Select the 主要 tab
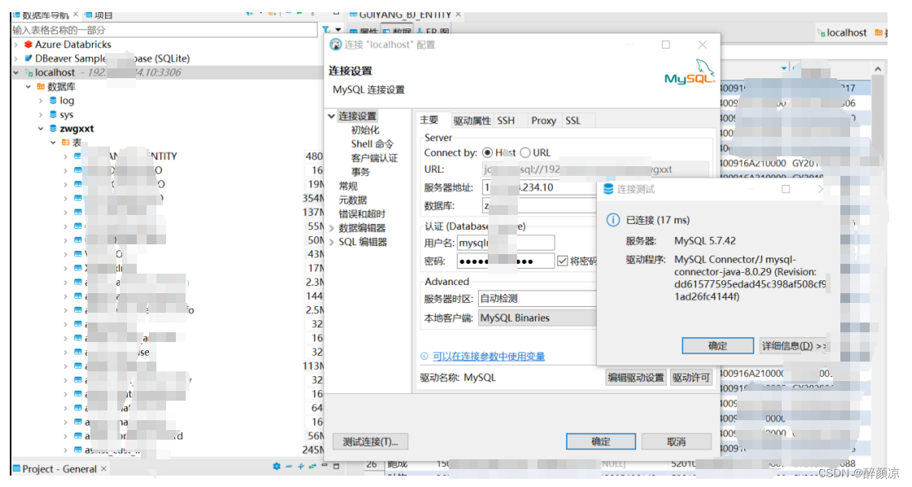This screenshot has width=912, height=487. point(429,120)
